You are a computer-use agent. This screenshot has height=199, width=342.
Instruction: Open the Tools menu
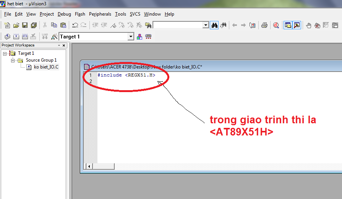tap(121, 14)
